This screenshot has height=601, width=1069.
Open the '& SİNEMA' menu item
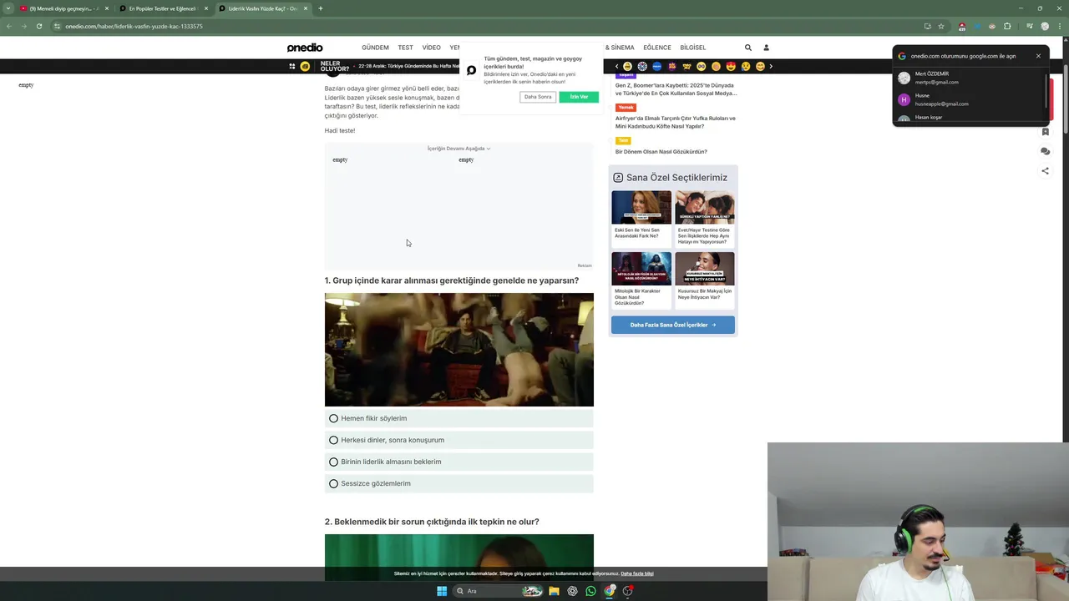coord(620,48)
